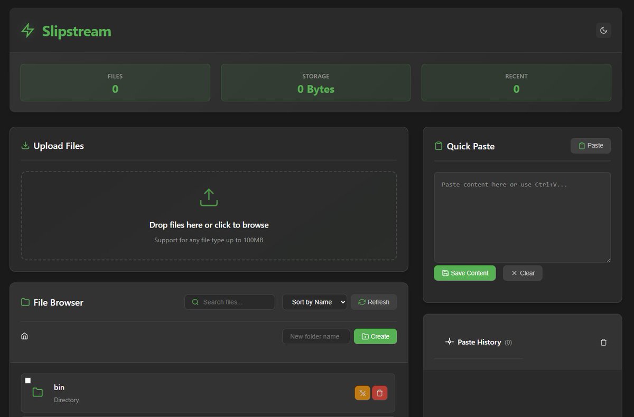Click the upload arrow icon in drop zone
634x417 pixels.
208,196
